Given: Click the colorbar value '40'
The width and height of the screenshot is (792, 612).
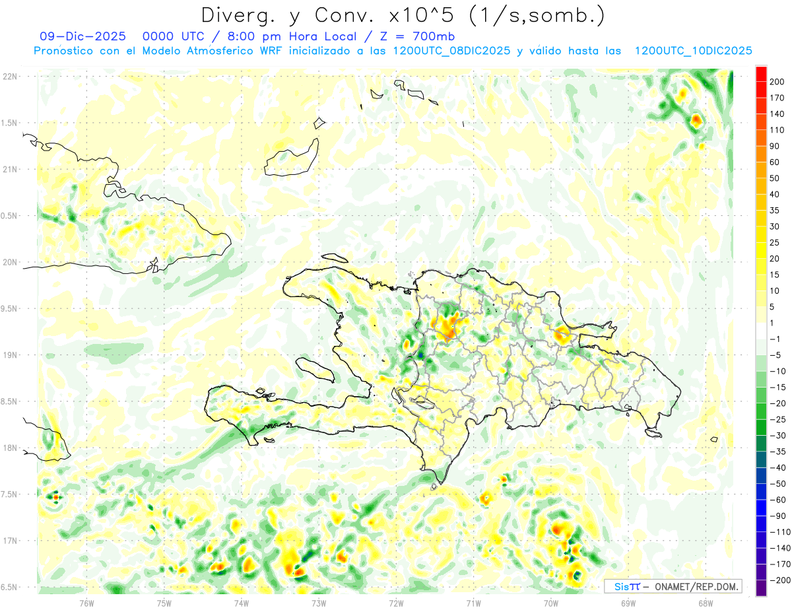Looking at the screenshot, I should [x=775, y=195].
